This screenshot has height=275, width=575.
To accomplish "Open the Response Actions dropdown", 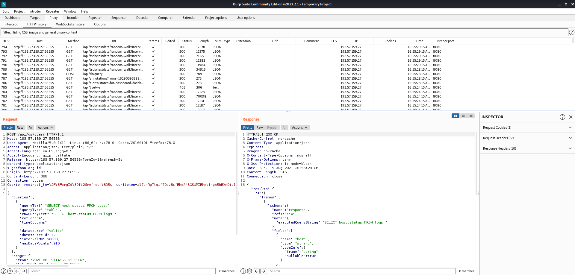I will point(299,127).
